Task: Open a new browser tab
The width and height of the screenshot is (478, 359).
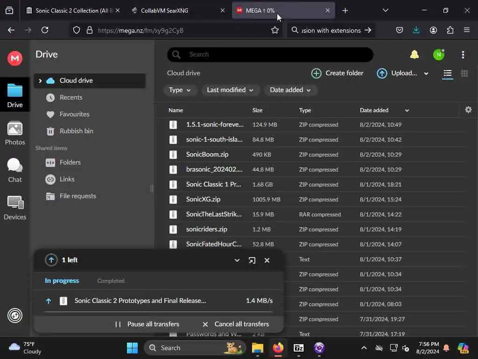Action: click(x=345, y=11)
